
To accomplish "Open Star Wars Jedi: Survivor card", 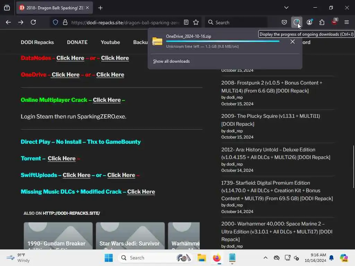I will point(130,236).
